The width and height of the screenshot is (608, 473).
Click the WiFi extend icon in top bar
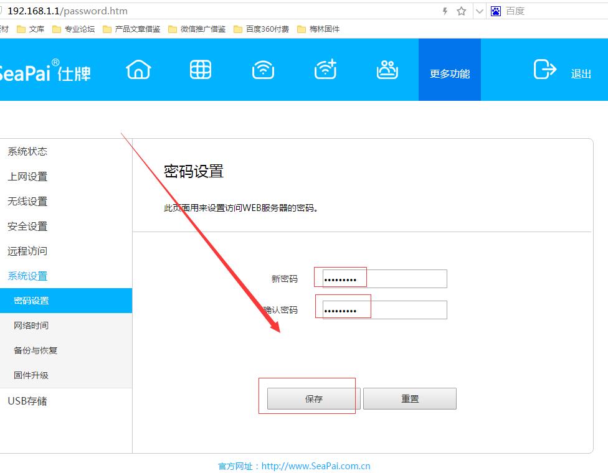[325, 70]
